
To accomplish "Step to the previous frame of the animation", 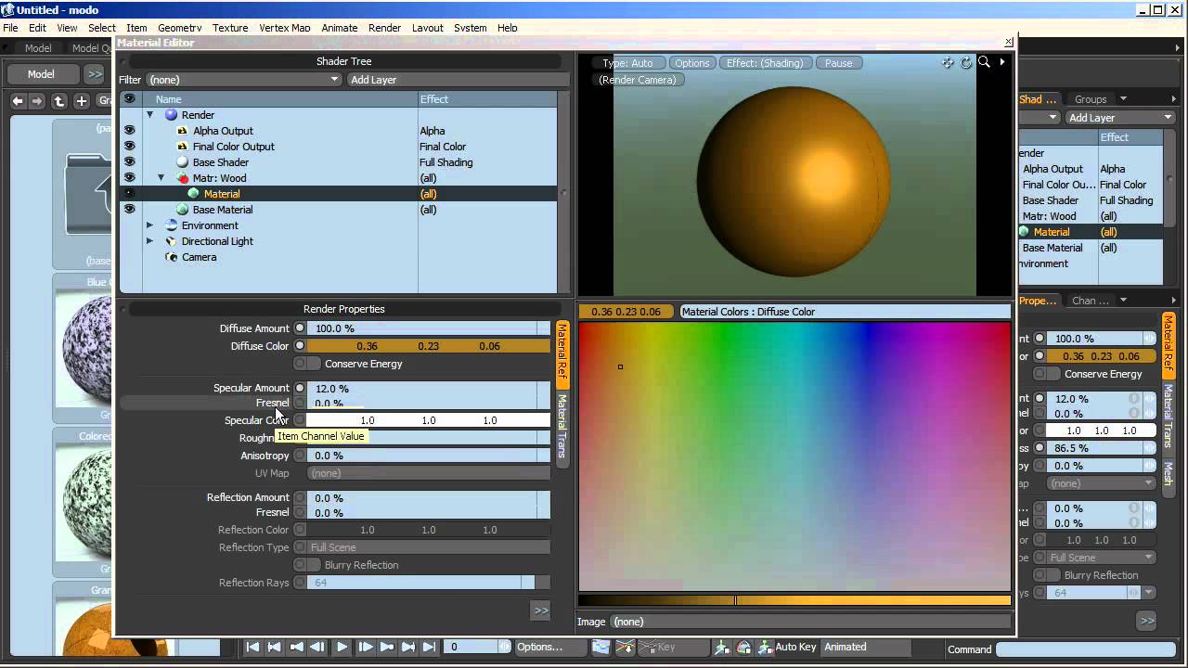I will [x=318, y=647].
